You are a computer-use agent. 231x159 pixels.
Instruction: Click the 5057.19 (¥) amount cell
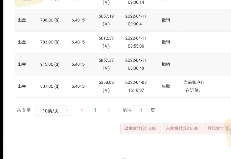pyautogui.click(x=106, y=20)
